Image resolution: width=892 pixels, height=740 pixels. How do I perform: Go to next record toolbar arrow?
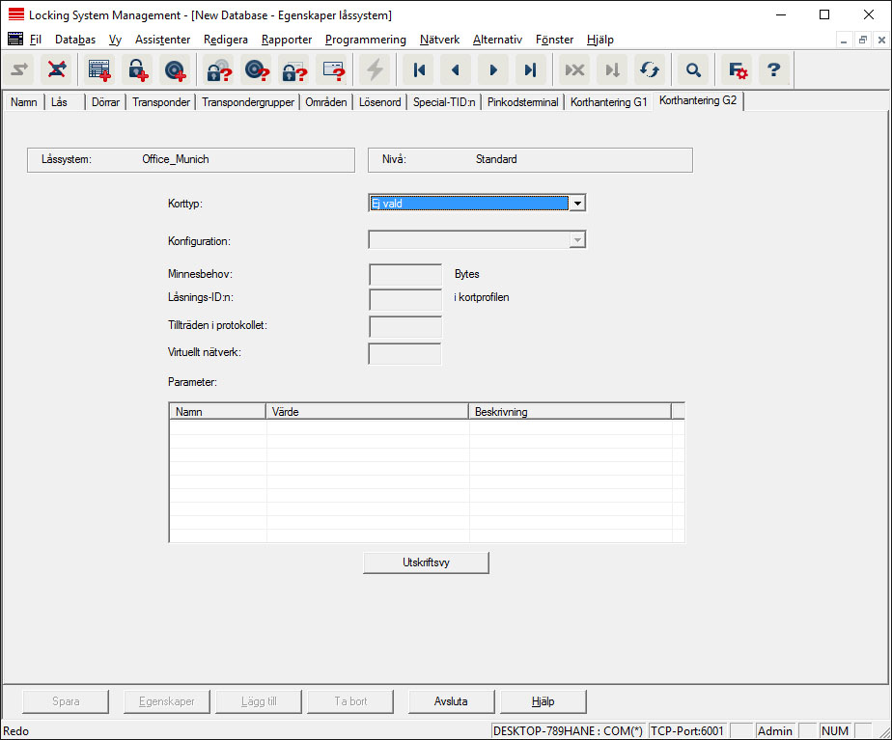tap(492, 70)
